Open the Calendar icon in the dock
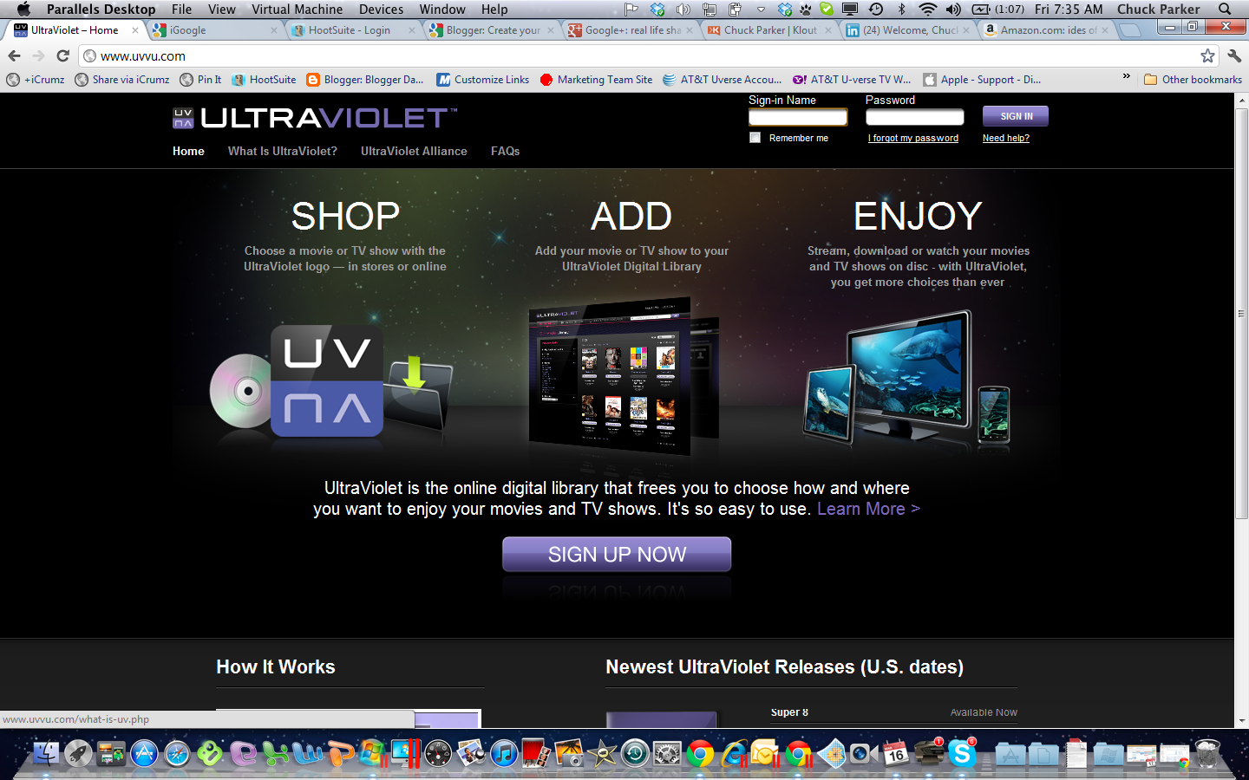Viewport: 1249px width, 780px height. 896,754
